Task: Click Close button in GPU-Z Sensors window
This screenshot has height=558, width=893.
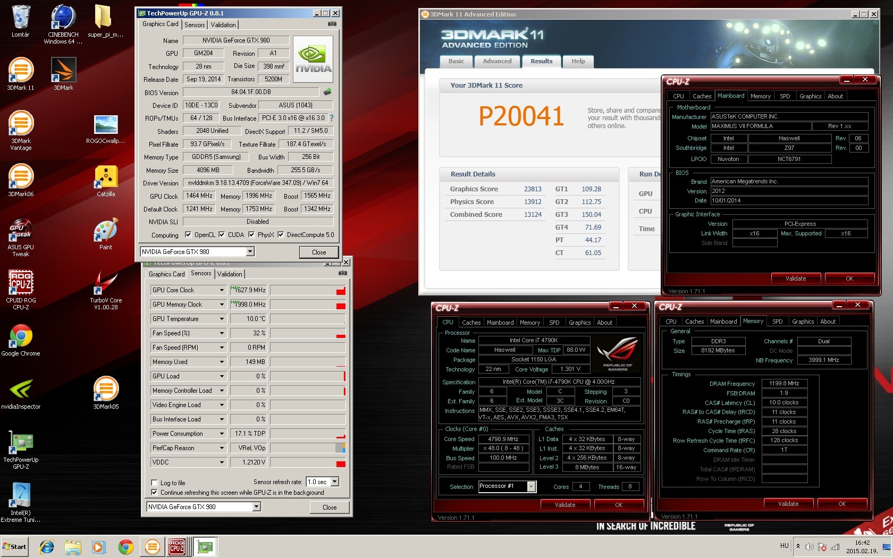Action: [330, 508]
